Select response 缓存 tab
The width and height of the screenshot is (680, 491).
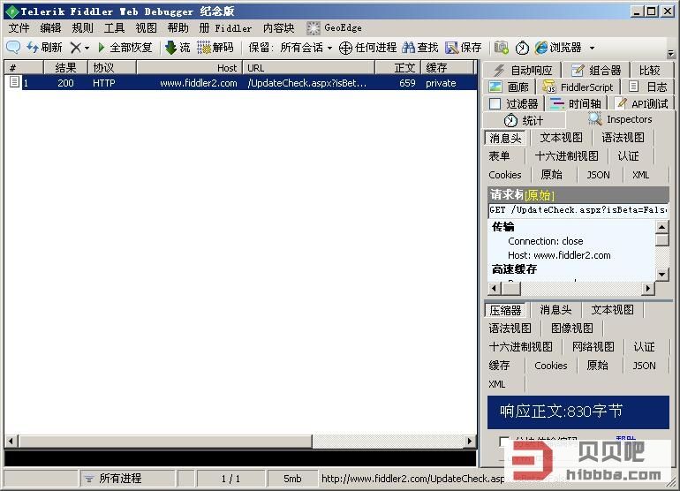pyautogui.click(x=499, y=366)
